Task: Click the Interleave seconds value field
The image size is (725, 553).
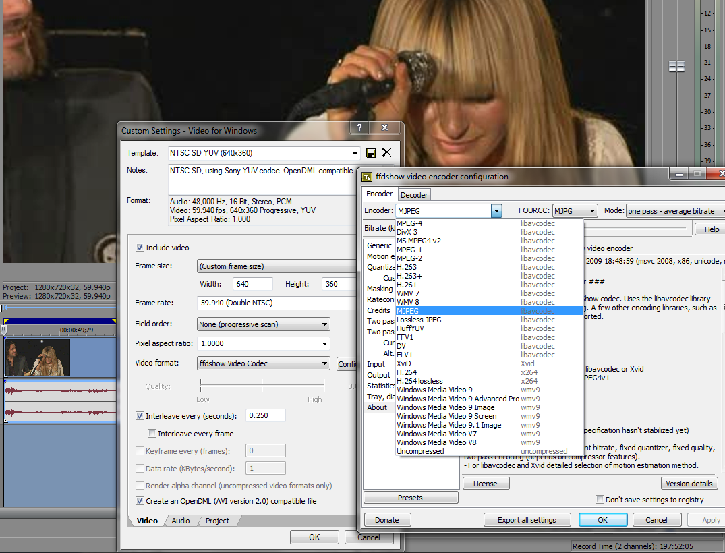Action: 266,415
